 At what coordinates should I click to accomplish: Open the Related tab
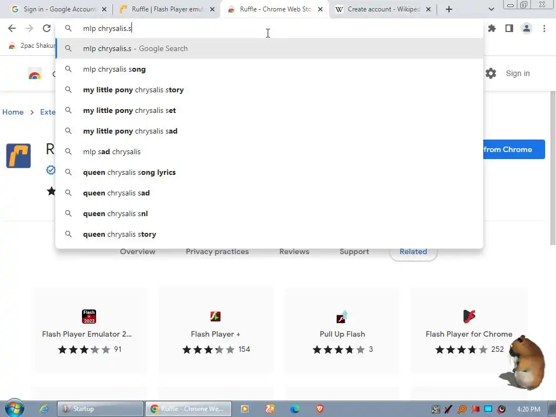pyautogui.click(x=413, y=251)
